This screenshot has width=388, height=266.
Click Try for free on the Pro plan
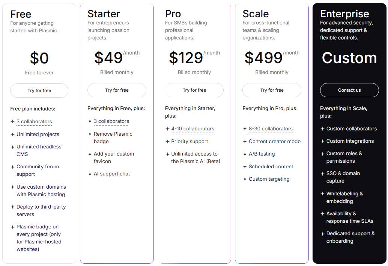tap(194, 90)
